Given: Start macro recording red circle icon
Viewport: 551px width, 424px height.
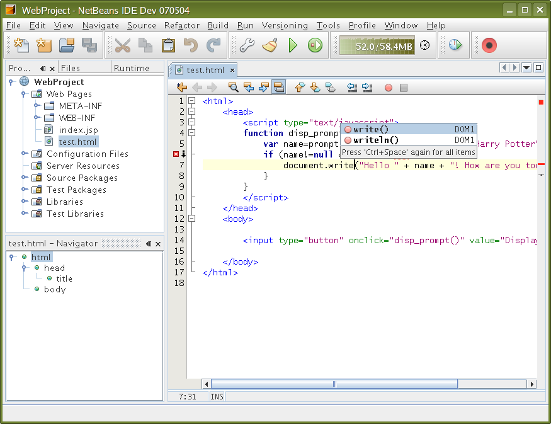Looking at the screenshot, I should [x=389, y=88].
